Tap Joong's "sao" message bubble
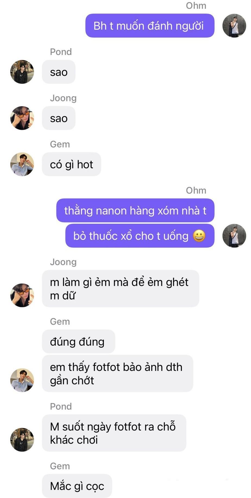 [59, 118]
